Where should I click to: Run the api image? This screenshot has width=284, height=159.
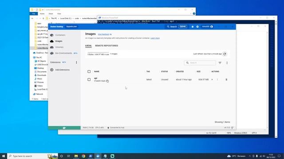[x=212, y=79]
